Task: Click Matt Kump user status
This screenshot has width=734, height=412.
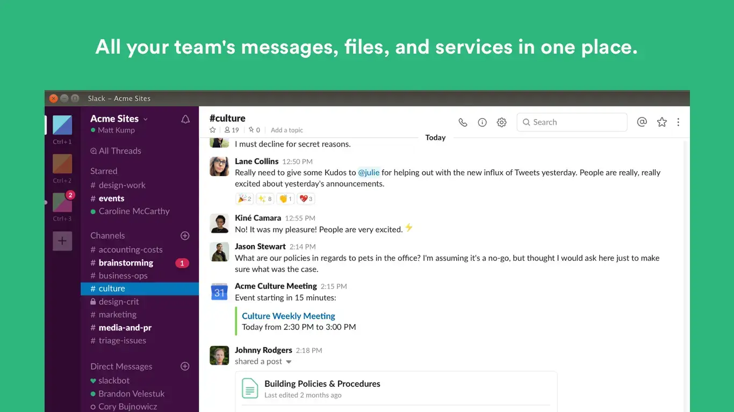Action: 113,130
